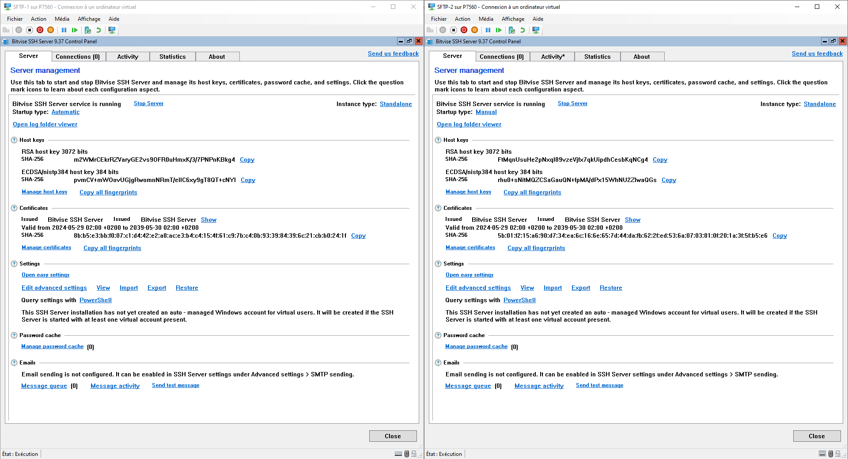Screen dimensions: 848x459
Task: Click Enhanced session icon in SFTP-2 toolbar
Action: (x=536, y=30)
